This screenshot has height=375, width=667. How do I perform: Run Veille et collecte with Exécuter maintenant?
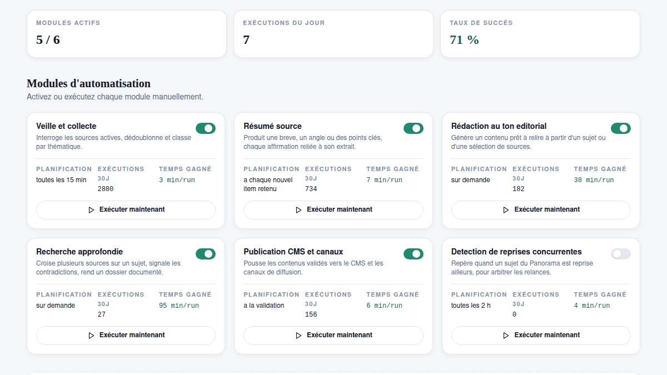coord(126,210)
